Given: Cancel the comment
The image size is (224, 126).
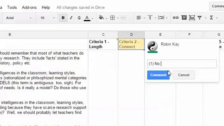Looking at the screenshot, I should coord(184,75).
